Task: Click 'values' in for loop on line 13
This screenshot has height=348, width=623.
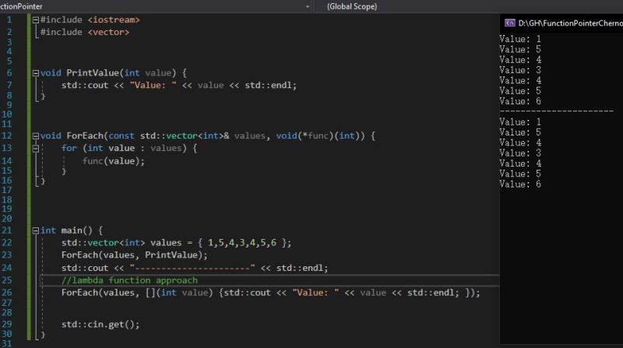Action: point(166,148)
